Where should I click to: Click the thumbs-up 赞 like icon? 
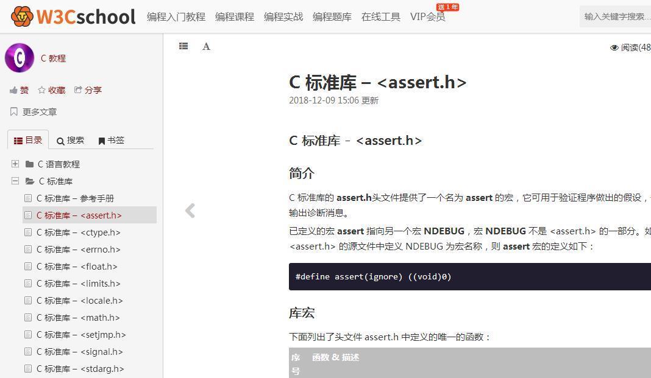pyautogui.click(x=13, y=89)
